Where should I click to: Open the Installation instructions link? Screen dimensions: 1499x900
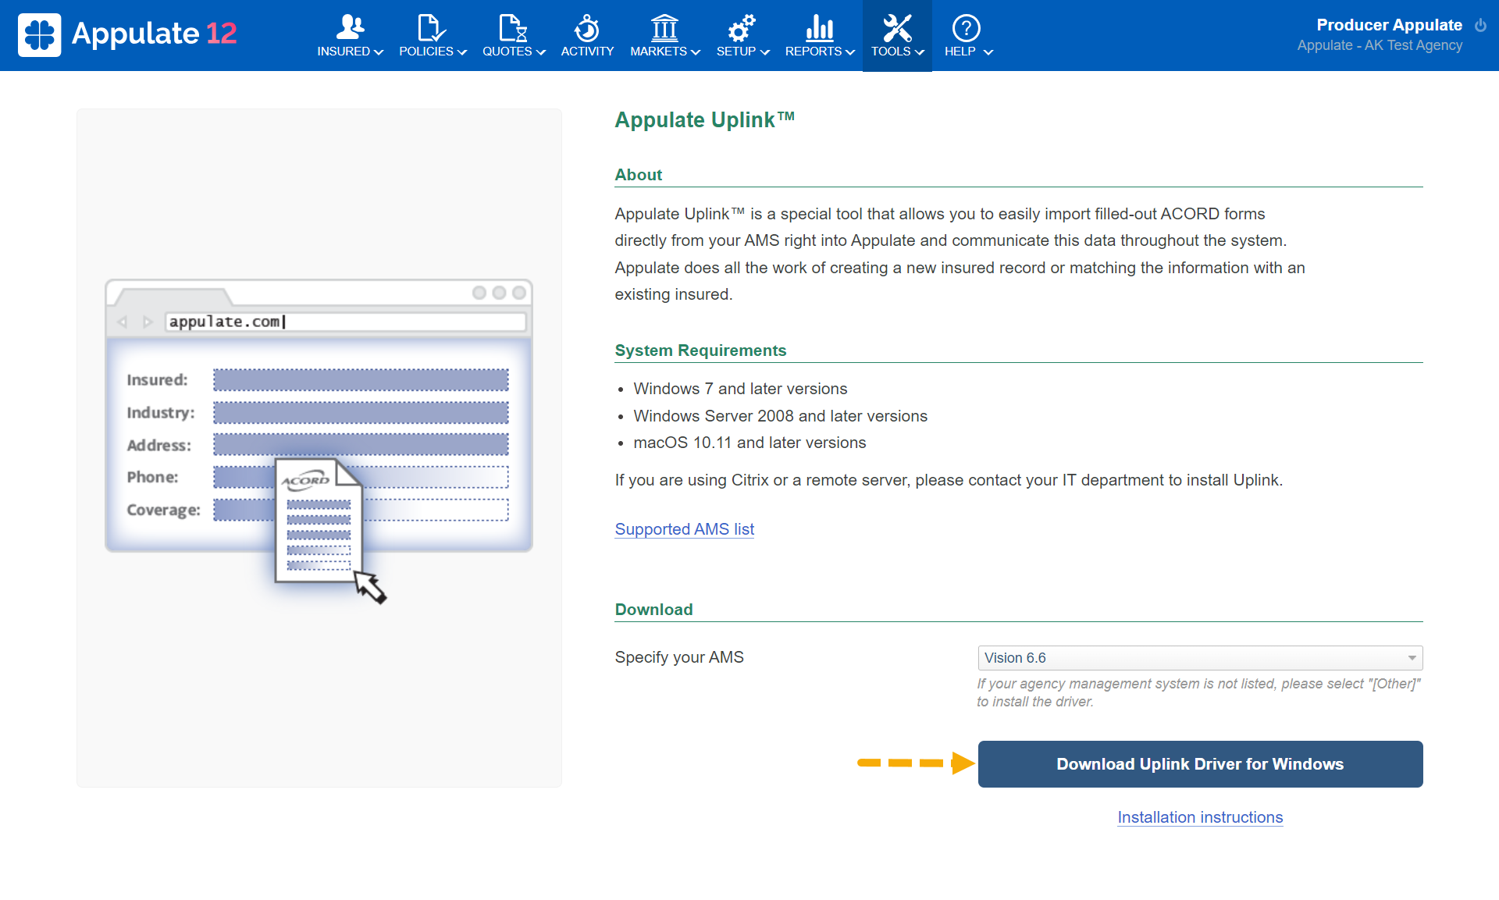tap(1200, 817)
